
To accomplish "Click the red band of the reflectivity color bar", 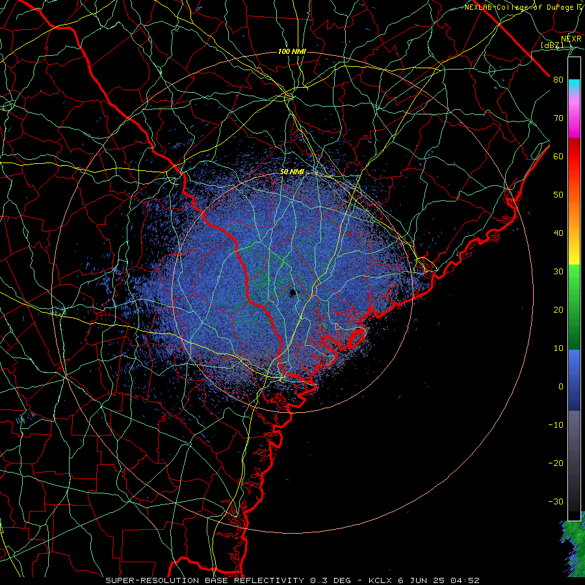I will click(x=574, y=157).
